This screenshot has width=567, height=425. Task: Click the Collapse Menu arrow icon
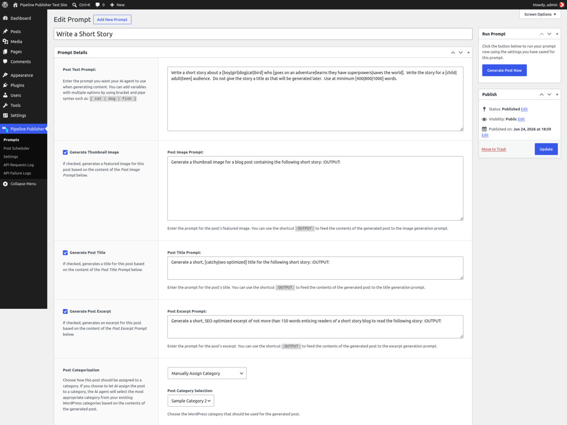pos(5,184)
